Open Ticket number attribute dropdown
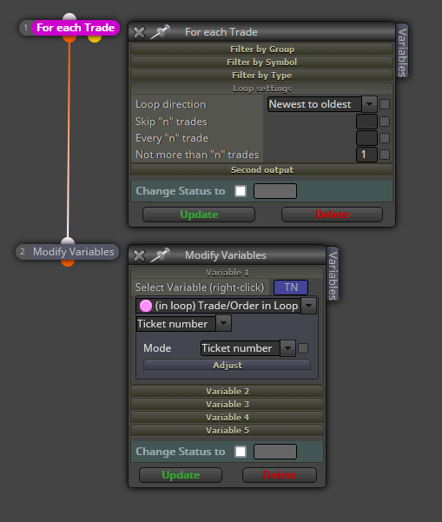The width and height of the screenshot is (442, 522). 184,324
